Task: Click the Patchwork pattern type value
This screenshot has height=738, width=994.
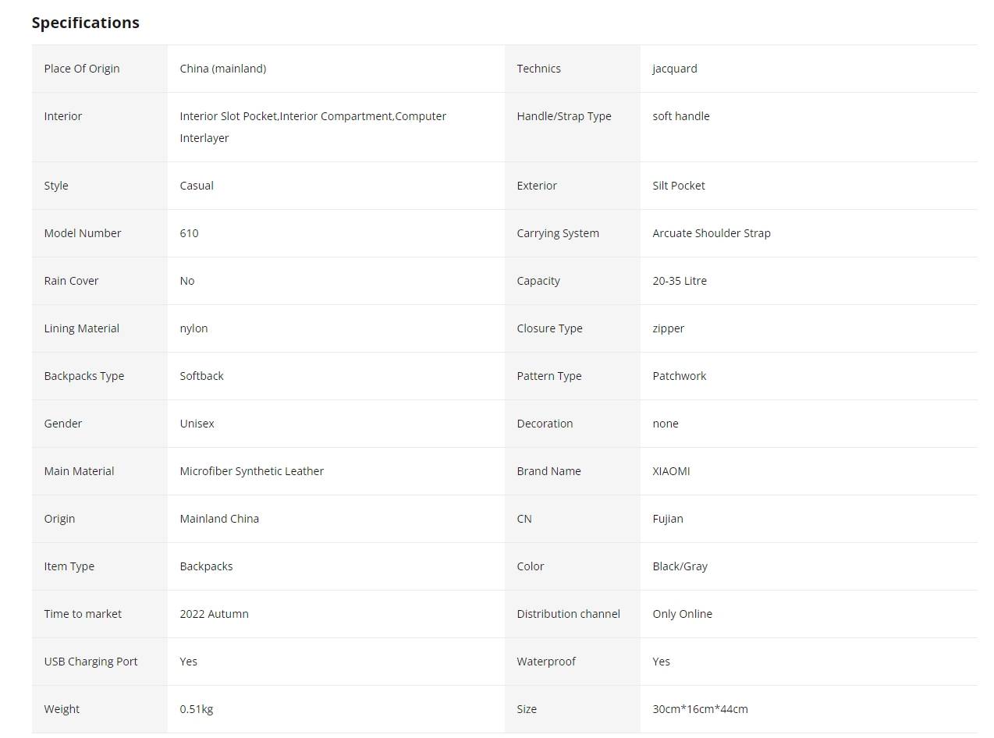Action: [680, 376]
